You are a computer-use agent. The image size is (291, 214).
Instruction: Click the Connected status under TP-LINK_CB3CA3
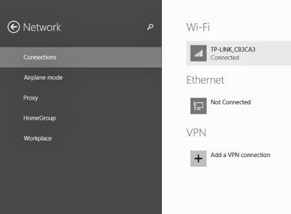tap(225, 57)
